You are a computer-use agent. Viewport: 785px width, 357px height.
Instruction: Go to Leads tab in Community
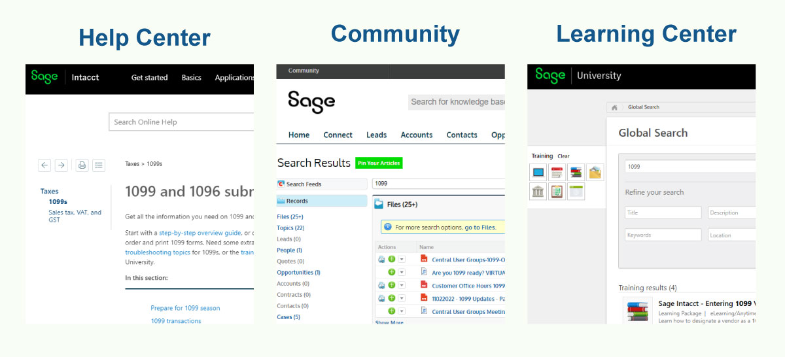377,135
